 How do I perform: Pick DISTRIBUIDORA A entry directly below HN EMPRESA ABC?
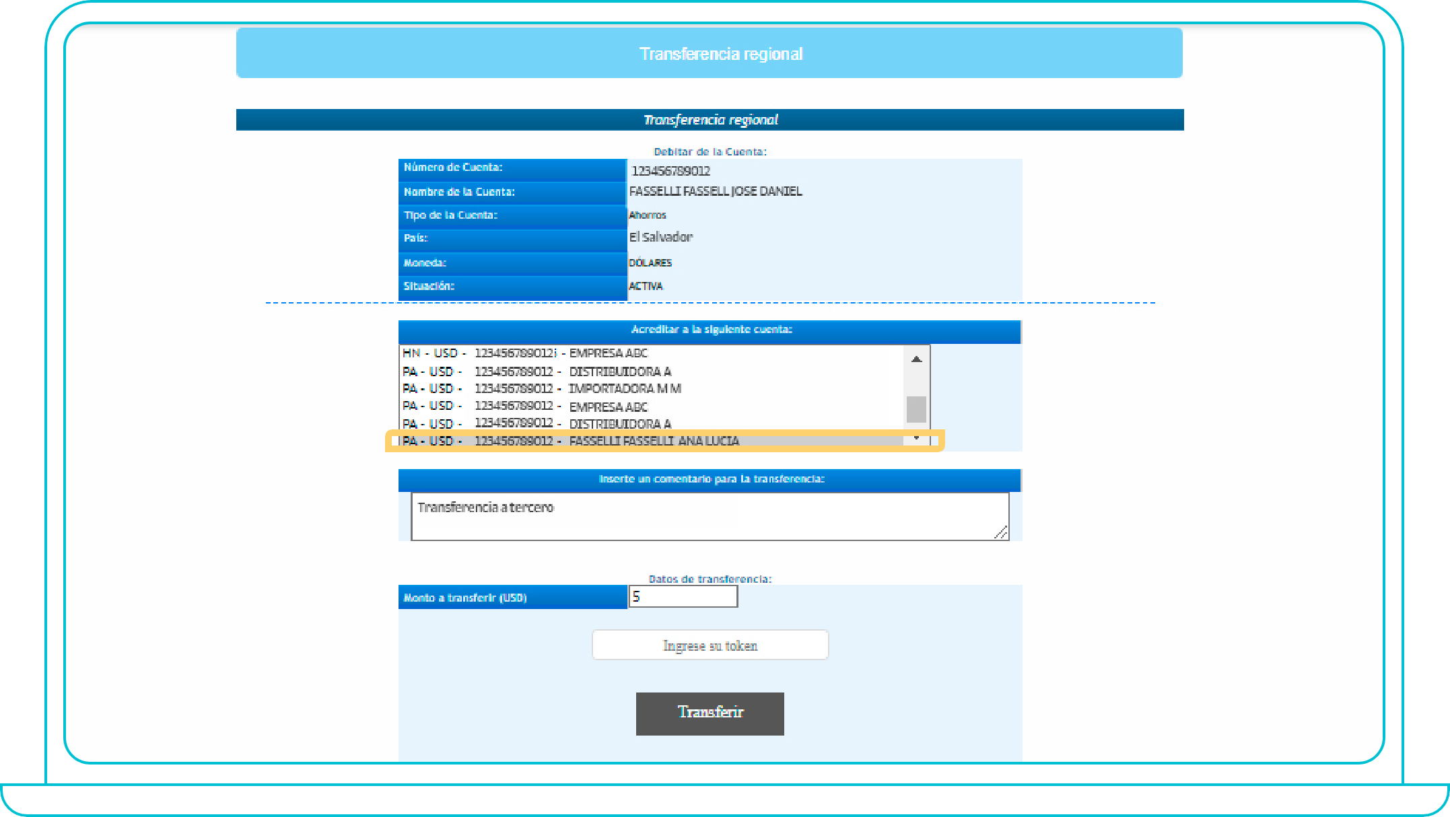537,371
